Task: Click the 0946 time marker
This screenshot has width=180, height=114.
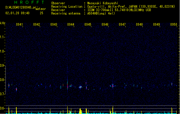Action: (x=105, y=24)
